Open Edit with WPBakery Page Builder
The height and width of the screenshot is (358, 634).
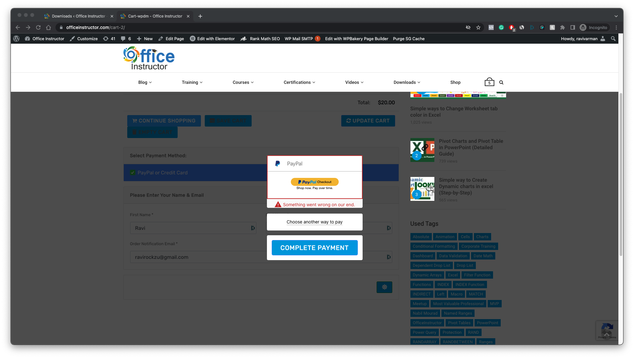pos(357,39)
